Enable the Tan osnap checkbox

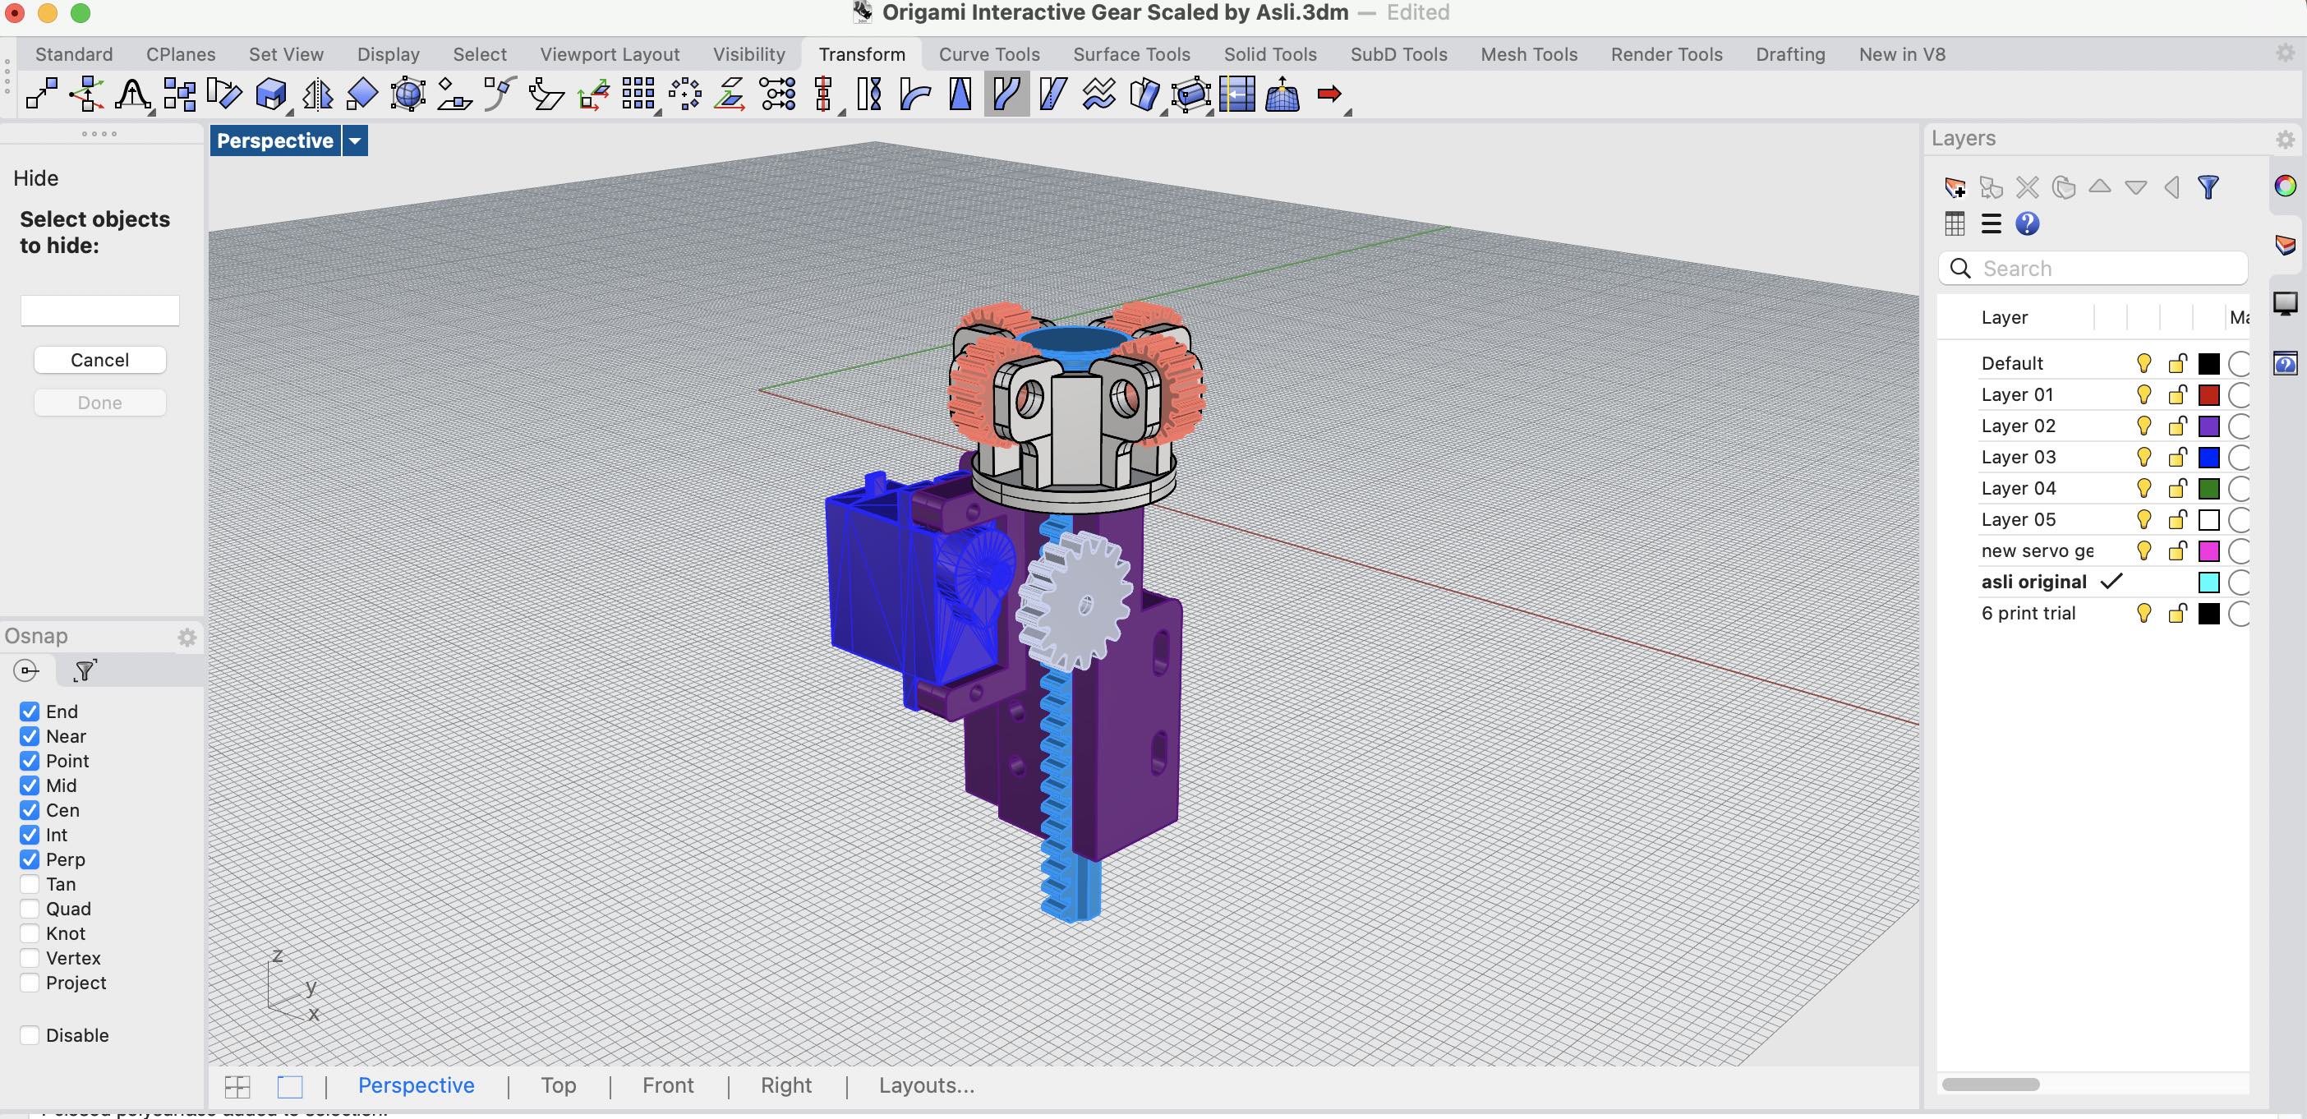30,884
